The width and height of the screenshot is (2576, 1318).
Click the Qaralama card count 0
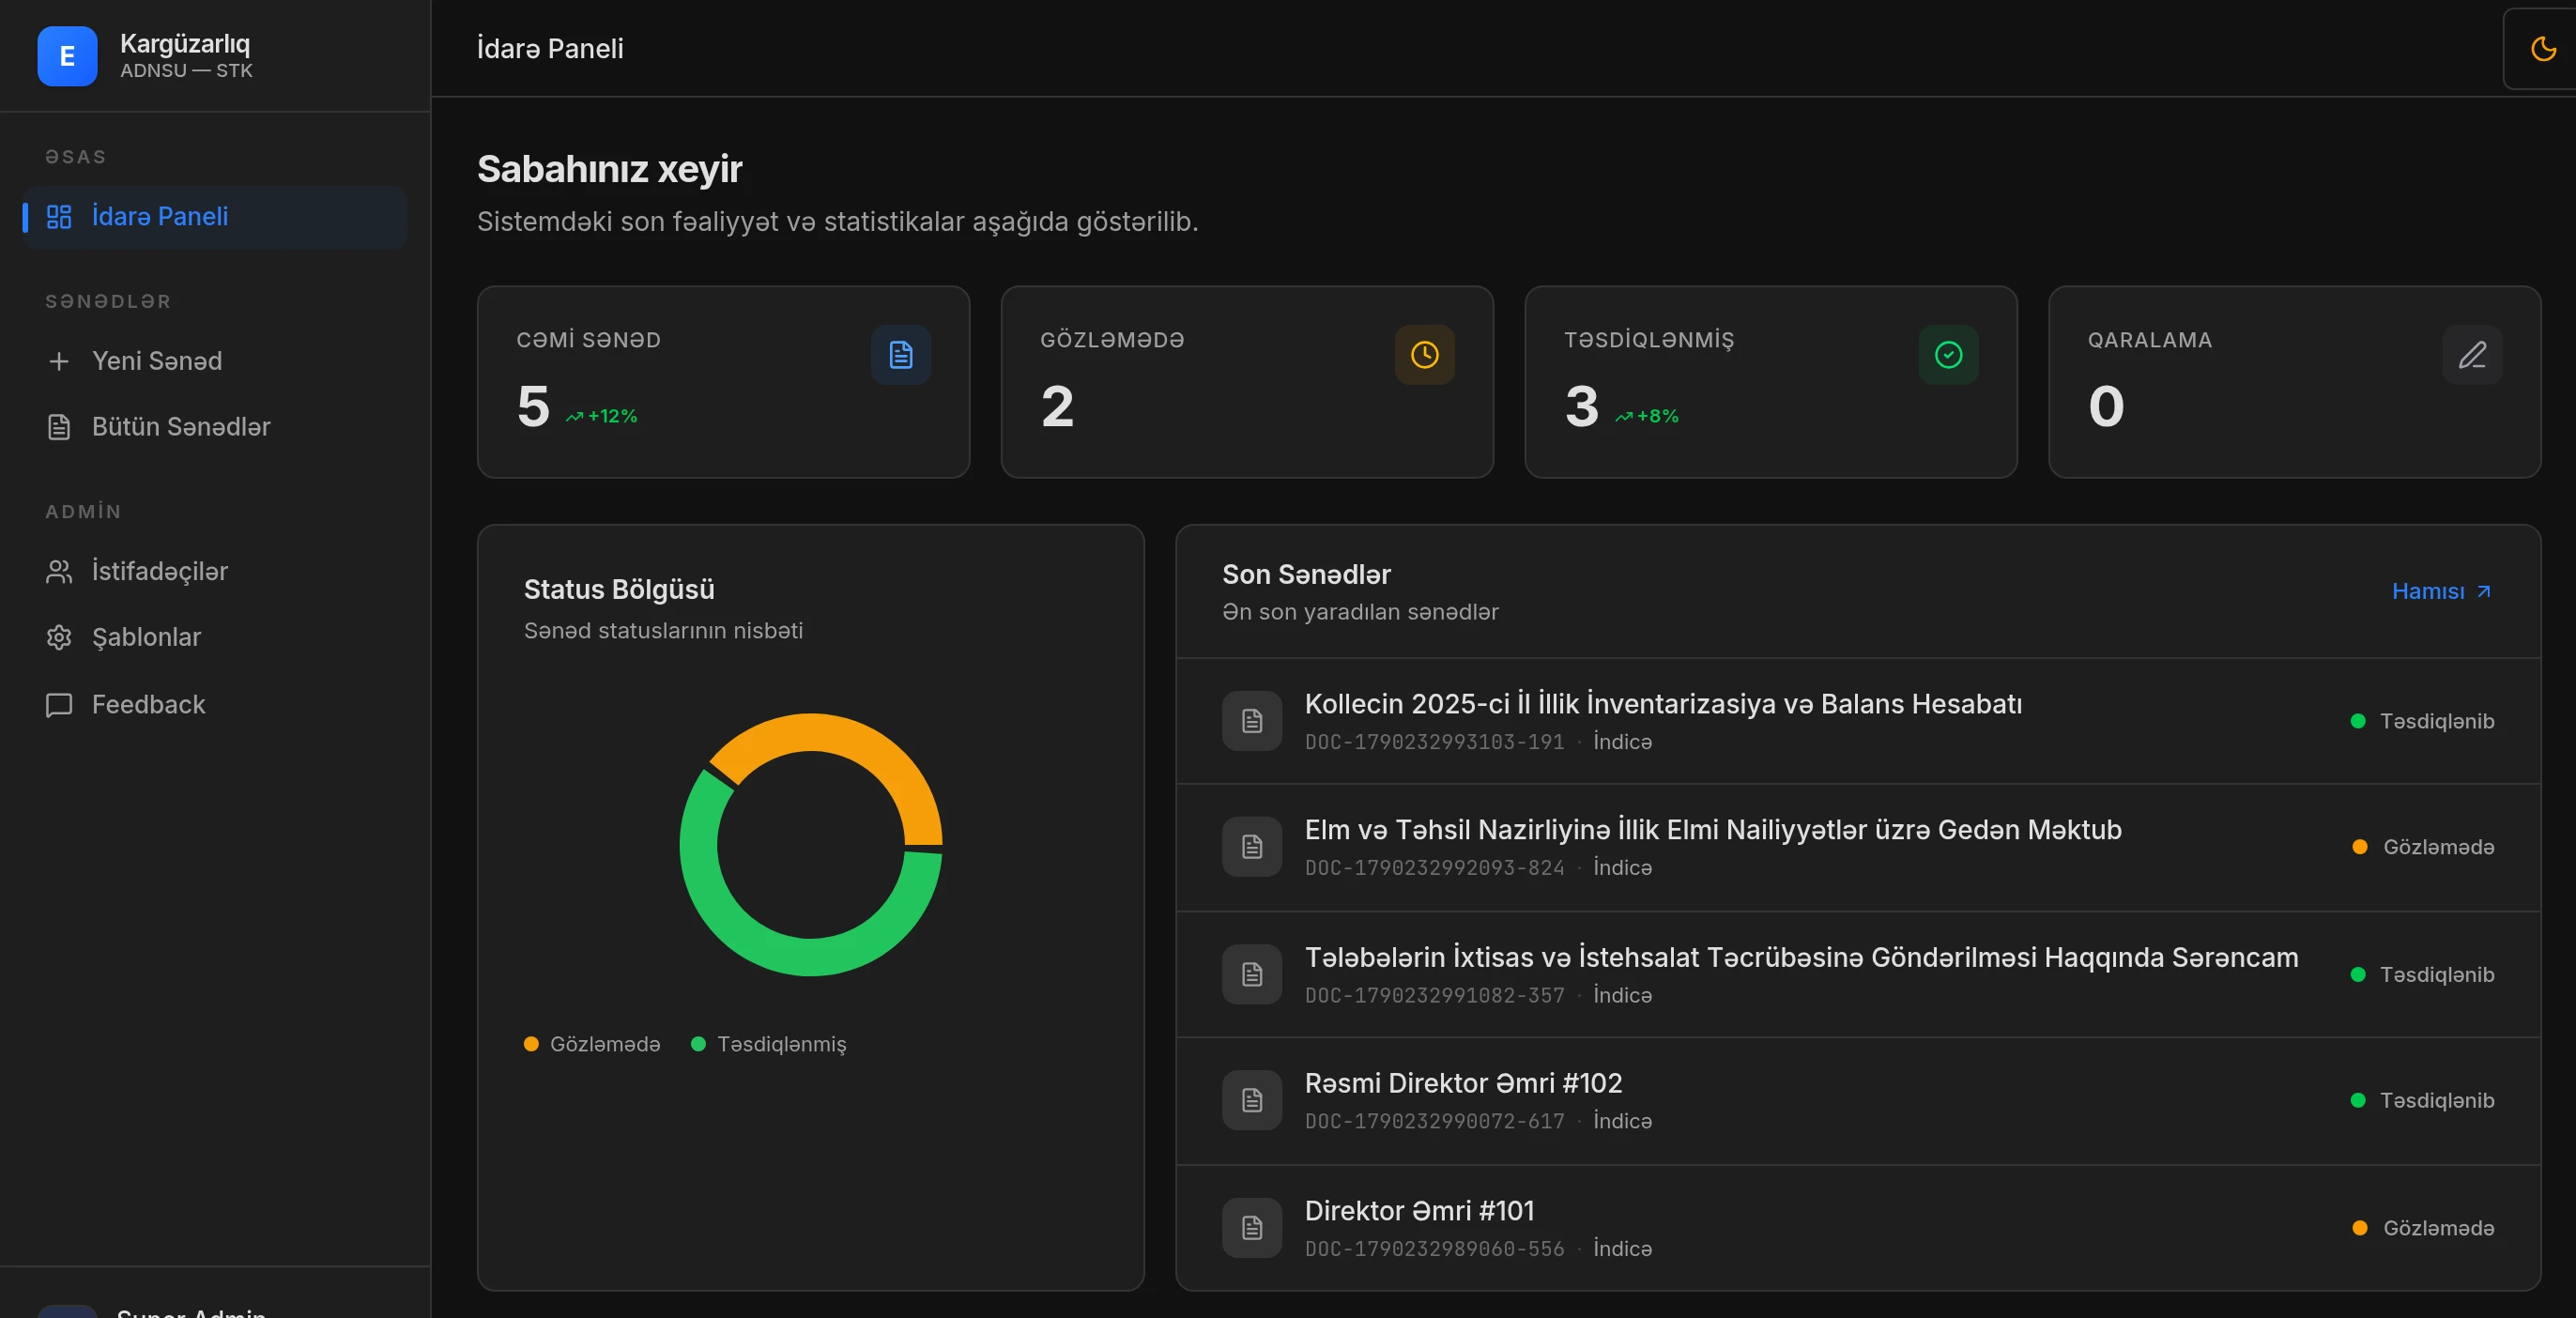(2106, 407)
